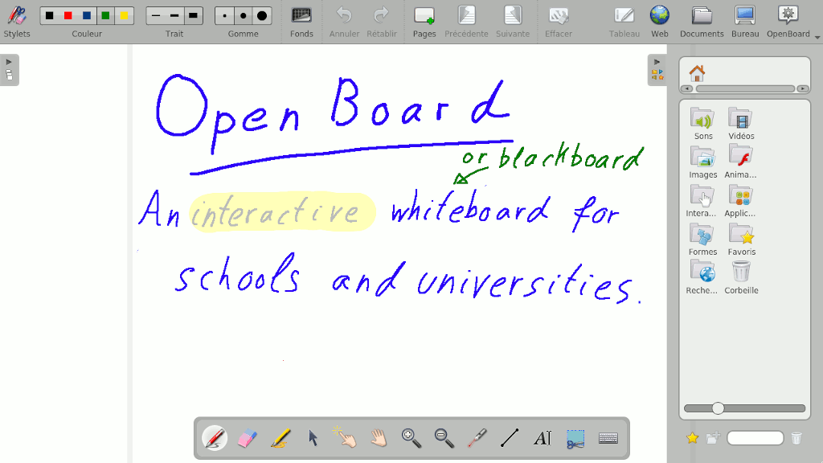
Task: Open the OpenBoard settings menu
Action: [x=788, y=21]
